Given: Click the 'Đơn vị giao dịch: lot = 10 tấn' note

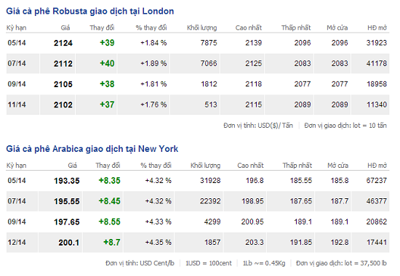Looking at the screenshot, I should pyautogui.click(x=345, y=126).
